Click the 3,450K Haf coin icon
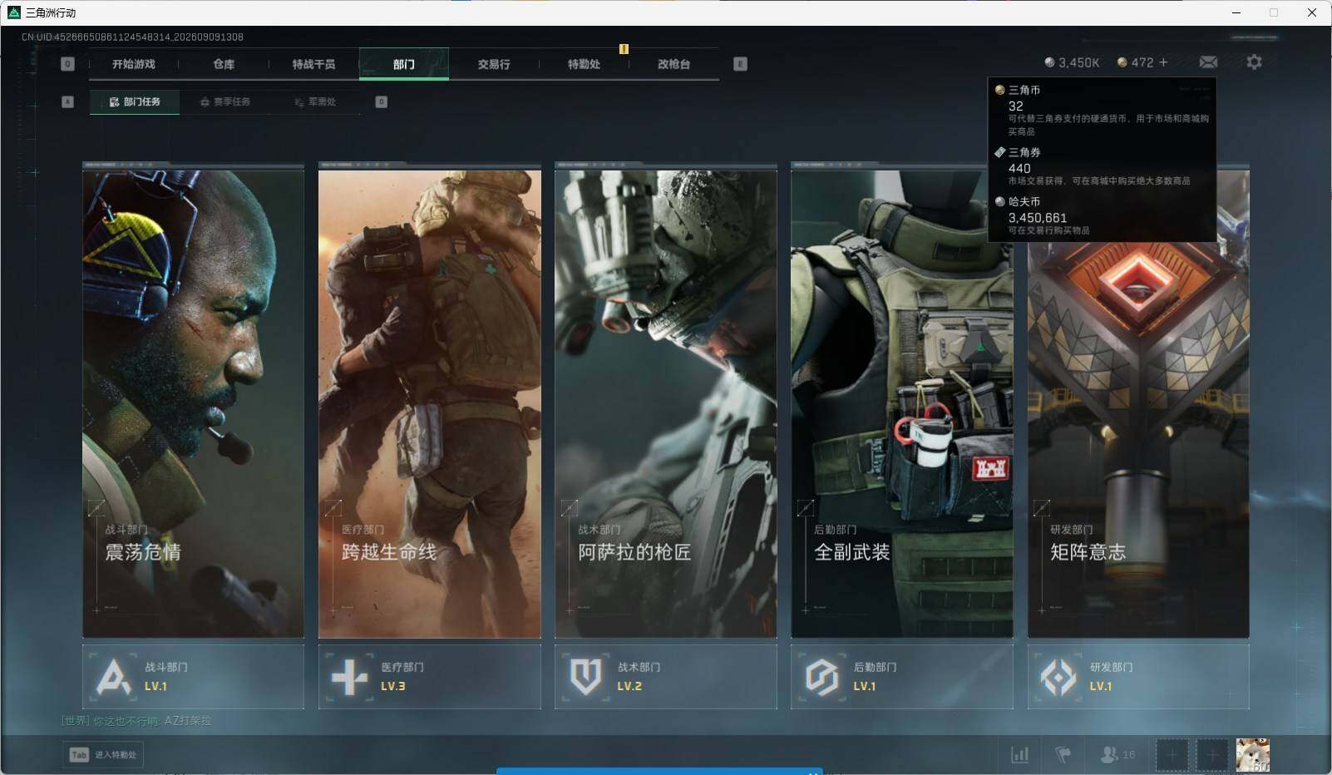This screenshot has width=1332, height=775. click(x=1049, y=62)
